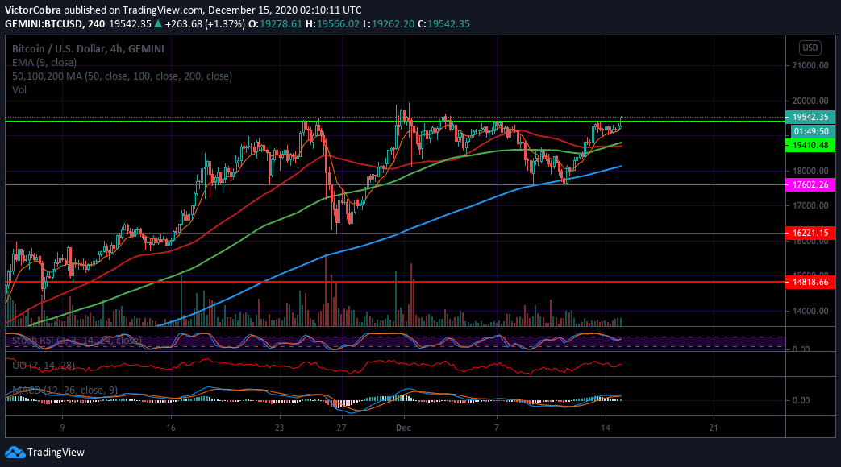This screenshot has width=841, height=467.
Task: Click the EMA (9, close) indicator legend
Action: pos(44,63)
